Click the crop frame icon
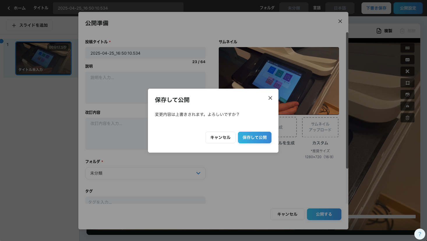 [x=407, y=83]
